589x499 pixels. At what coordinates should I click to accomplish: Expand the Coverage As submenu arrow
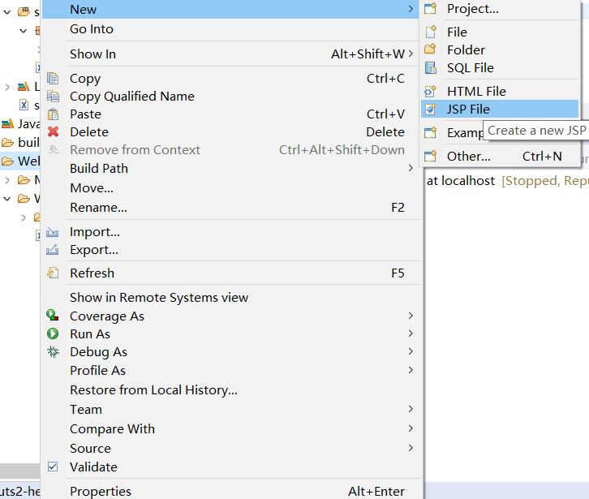[411, 316]
